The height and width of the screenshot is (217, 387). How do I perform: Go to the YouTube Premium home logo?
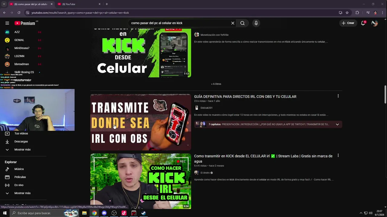click(x=24, y=23)
